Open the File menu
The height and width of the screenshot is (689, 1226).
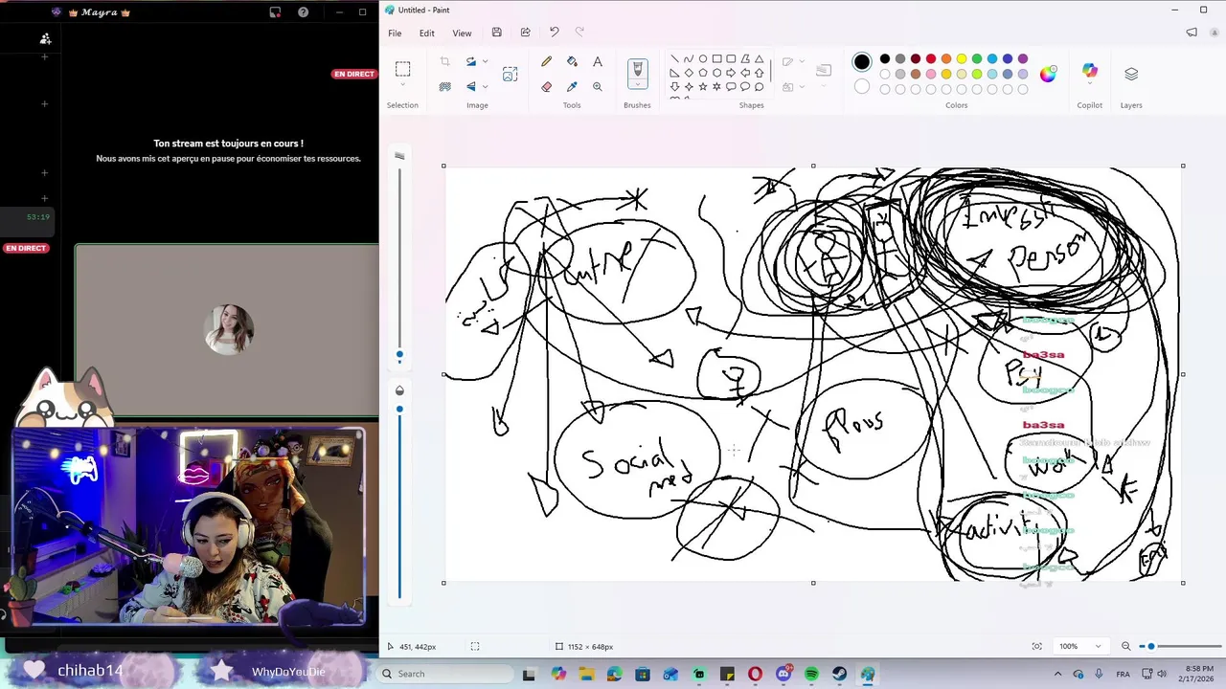pos(395,33)
